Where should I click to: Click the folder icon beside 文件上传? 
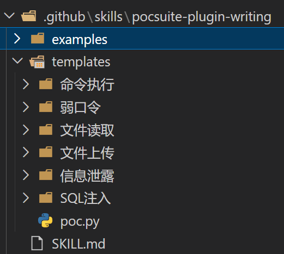(x=46, y=152)
